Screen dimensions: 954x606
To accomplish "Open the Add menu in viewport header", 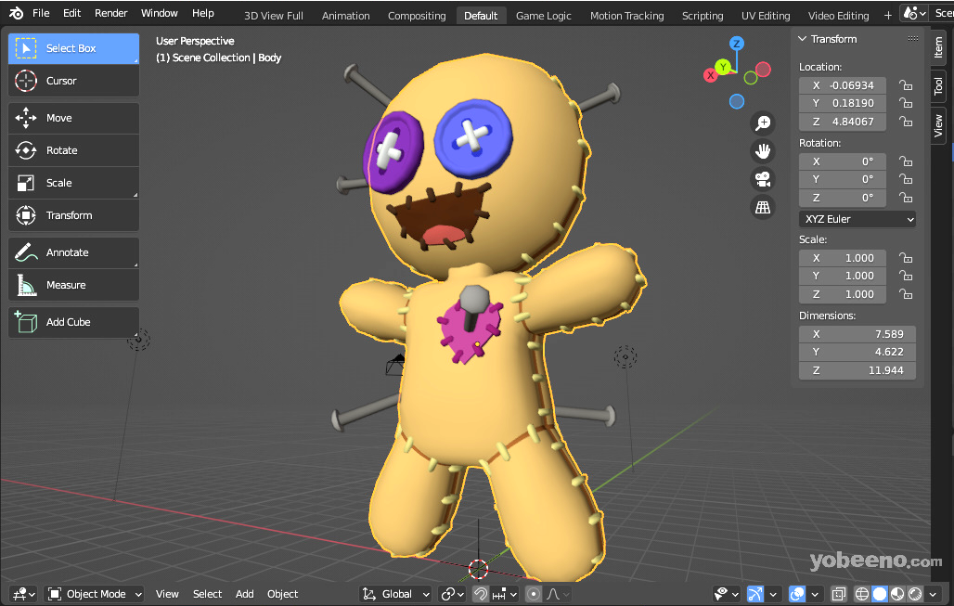I will tap(245, 594).
